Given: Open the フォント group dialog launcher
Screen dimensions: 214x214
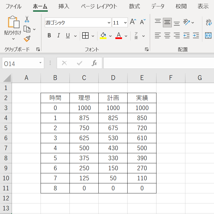Looking at the screenshot, I should click(146, 49).
